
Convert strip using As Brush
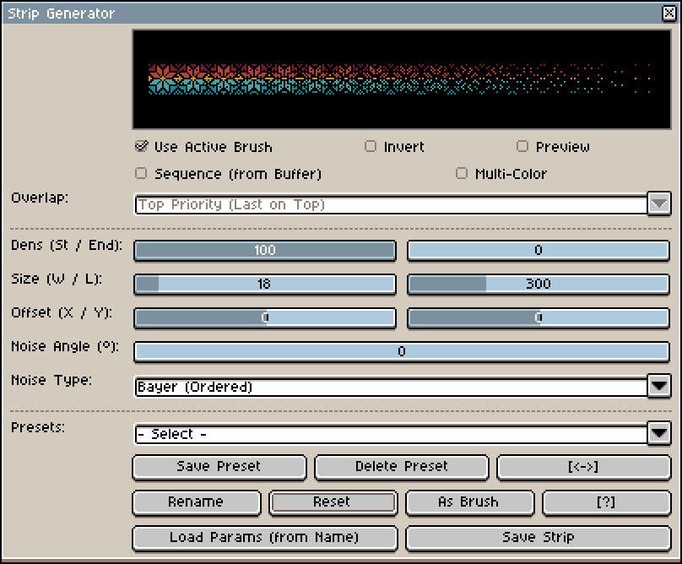(x=468, y=502)
